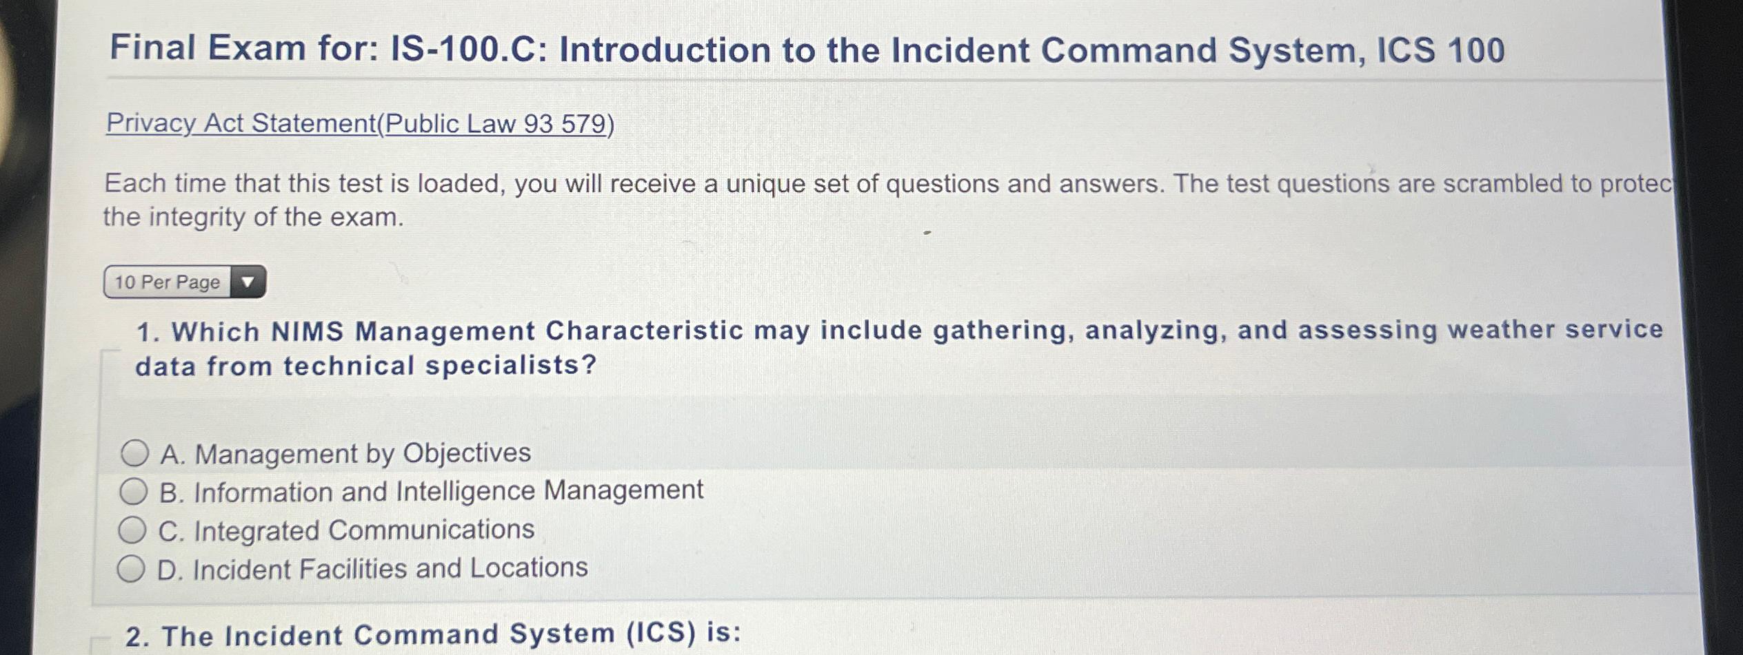1743x655 pixels.
Task: Select radio button for answer A. Management by Objectives
Action: coord(135,452)
